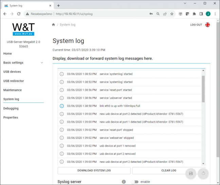Screen dimensions: 220x185
Task: Select log entry 'service webserver stopped'
Action: pyautogui.click(x=116, y=138)
